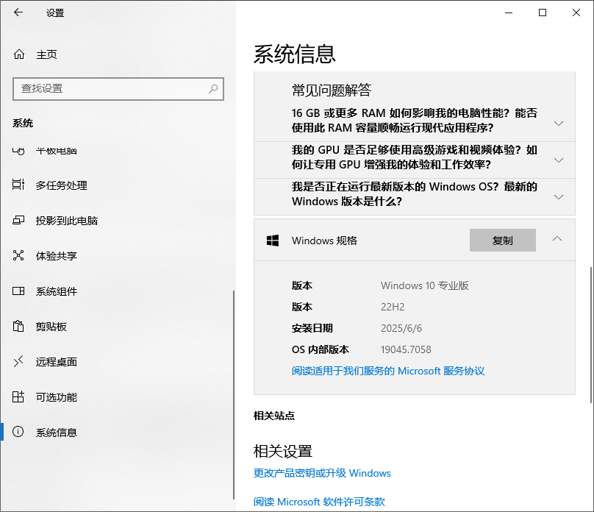Collapse the Windows 规格 section
Viewport: 594px width, 512px height.
[558, 240]
